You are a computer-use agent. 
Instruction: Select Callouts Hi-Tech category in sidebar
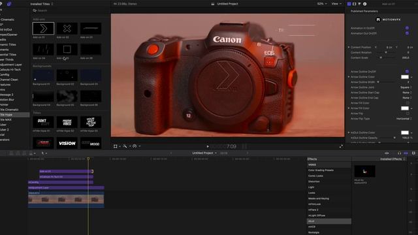[x=14, y=70]
